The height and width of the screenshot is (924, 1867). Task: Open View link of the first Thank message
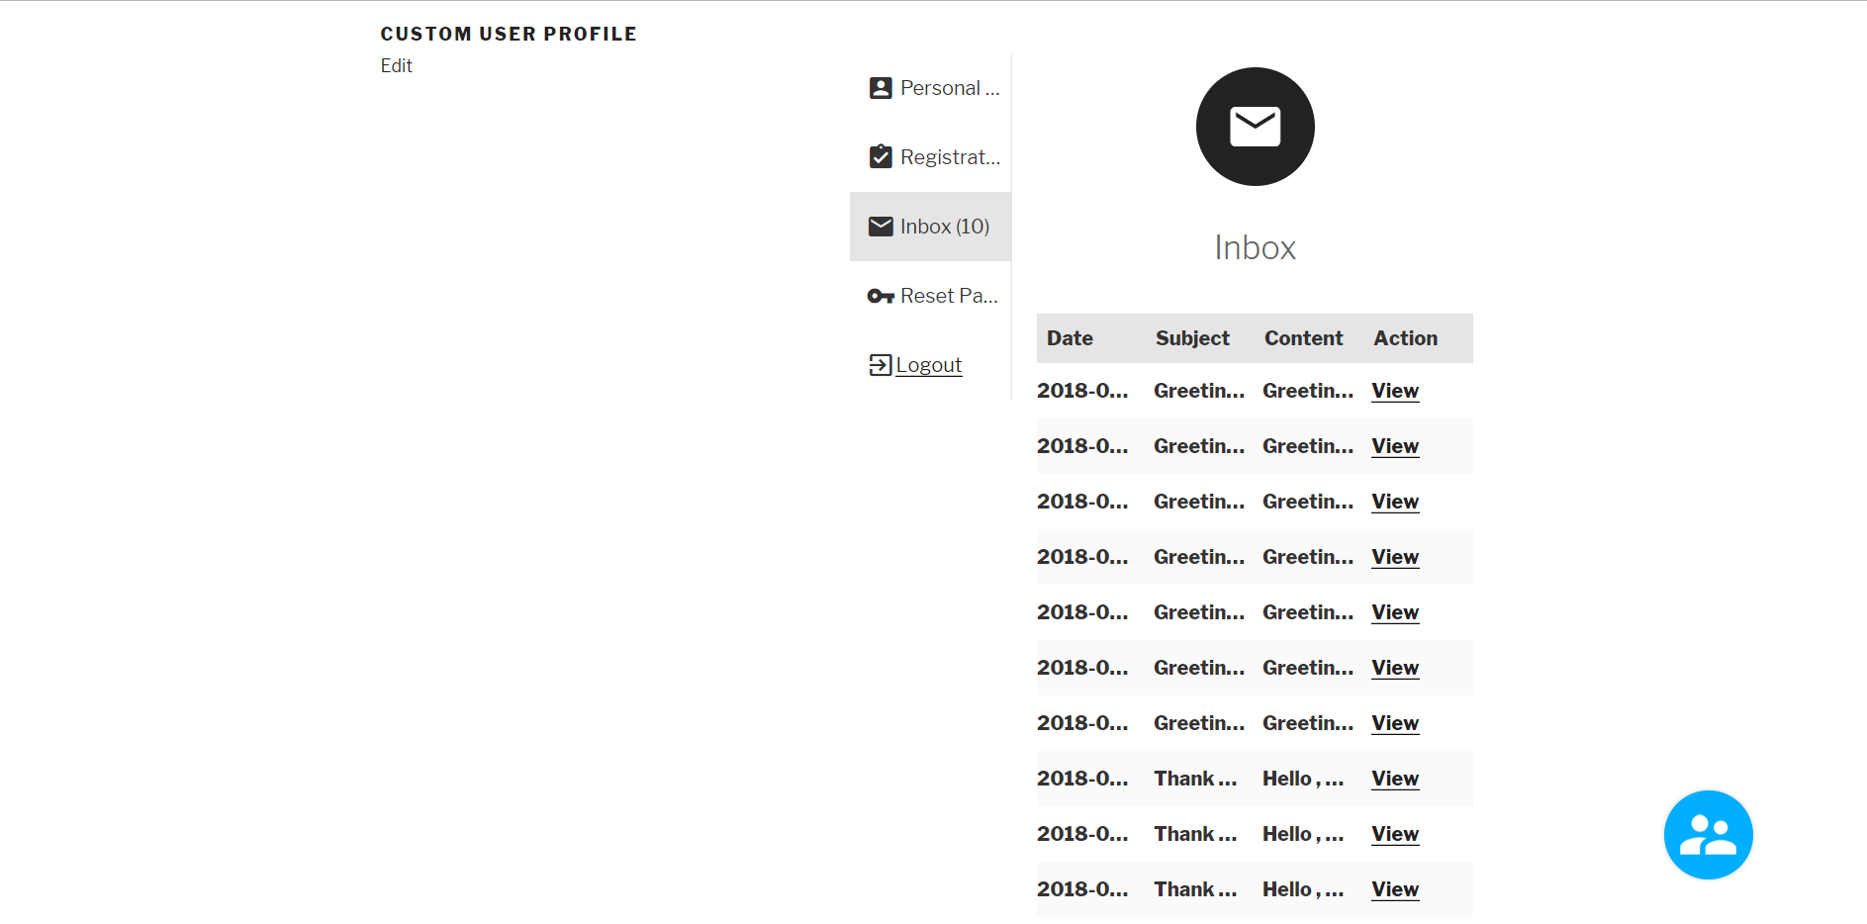(x=1394, y=779)
